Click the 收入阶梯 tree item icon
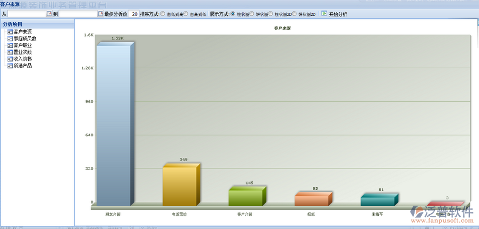Screen dimensions: 479x229 [10, 59]
